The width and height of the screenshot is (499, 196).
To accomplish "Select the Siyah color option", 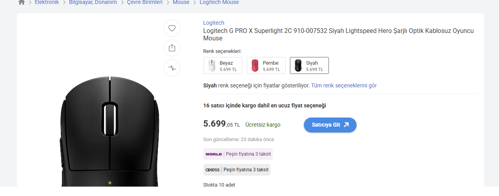I will point(309,65).
